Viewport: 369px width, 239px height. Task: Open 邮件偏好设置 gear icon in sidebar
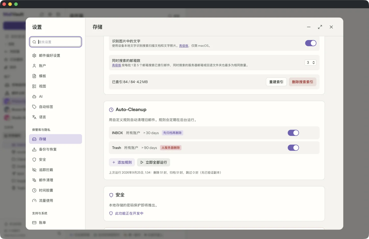[34, 56]
